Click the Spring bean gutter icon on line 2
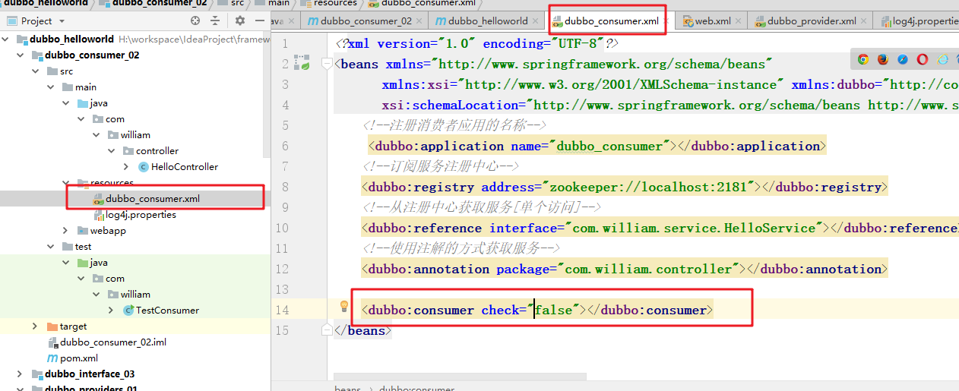Viewport: 959px width, 391px height. tap(302, 64)
